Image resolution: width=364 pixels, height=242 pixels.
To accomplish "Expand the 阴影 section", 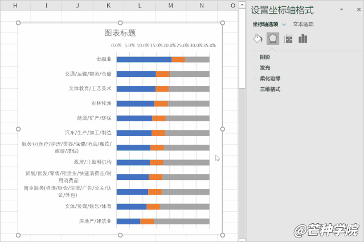I will tap(265, 57).
